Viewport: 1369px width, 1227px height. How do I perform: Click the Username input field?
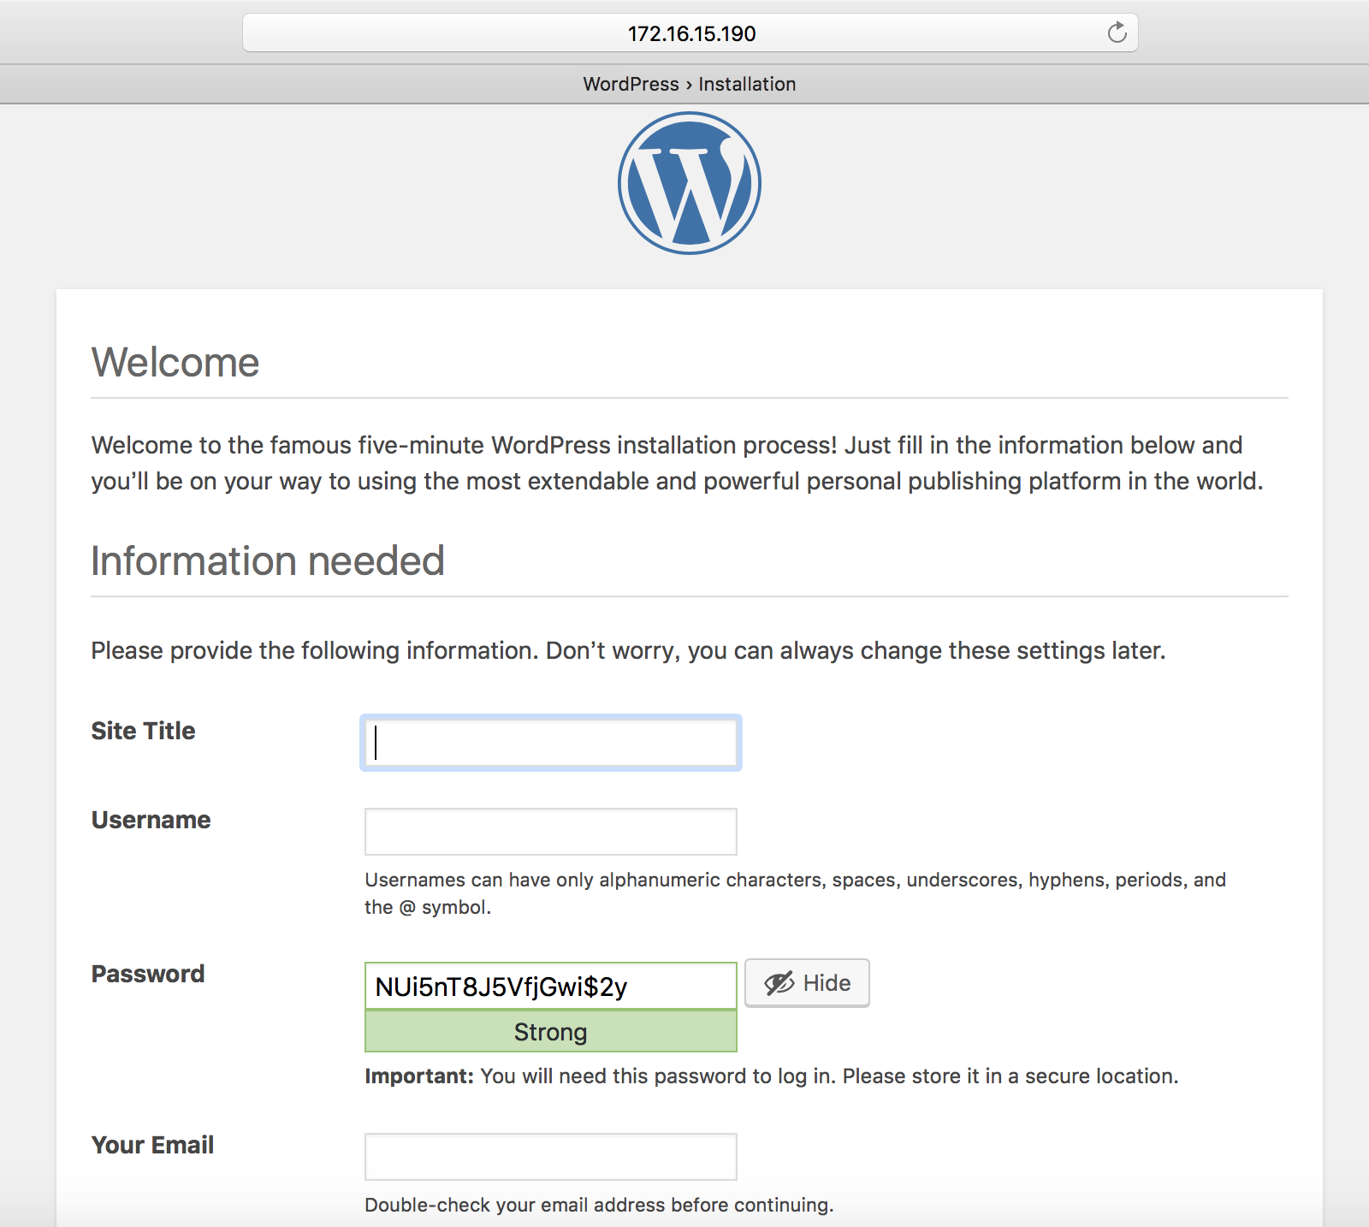pyautogui.click(x=551, y=832)
